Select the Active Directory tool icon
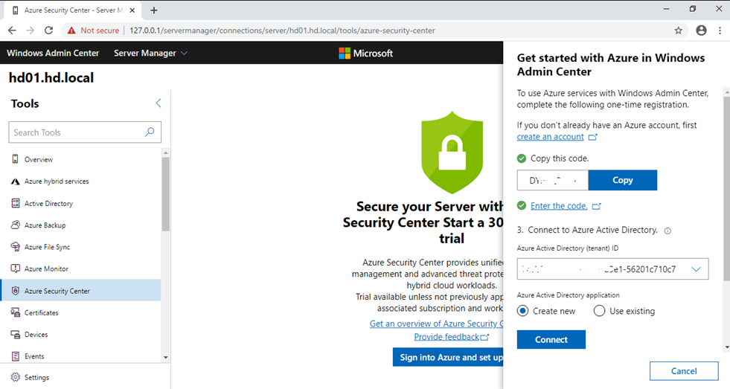 click(x=16, y=203)
